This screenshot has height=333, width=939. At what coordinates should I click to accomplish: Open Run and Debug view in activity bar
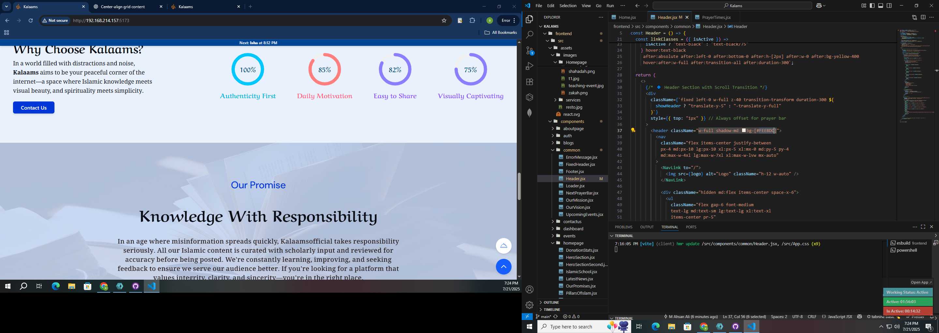tap(529, 66)
